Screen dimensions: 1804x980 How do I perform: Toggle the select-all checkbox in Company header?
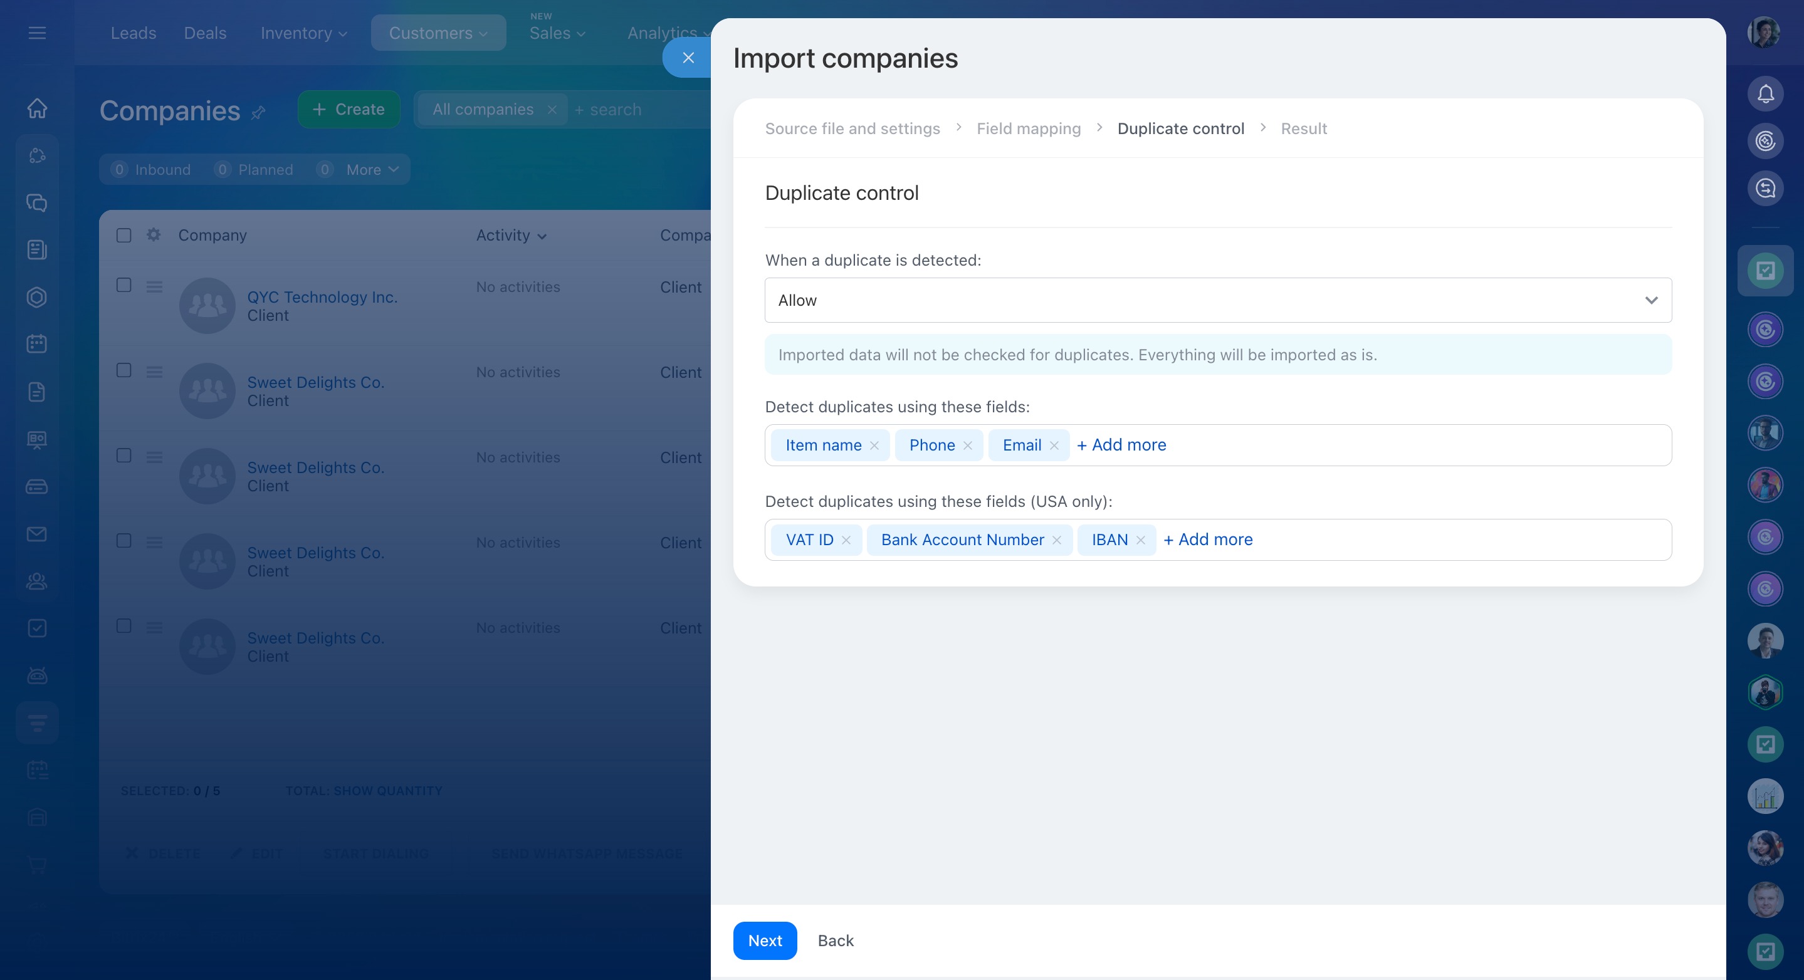click(x=124, y=235)
